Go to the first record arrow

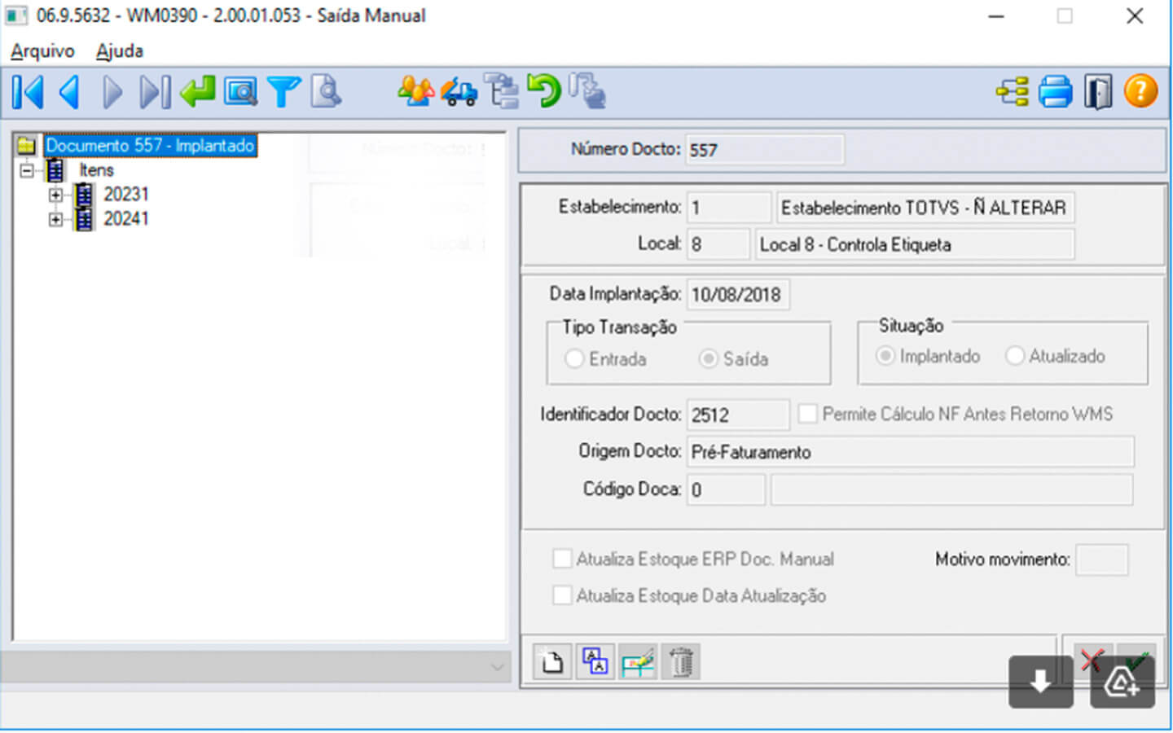28,92
